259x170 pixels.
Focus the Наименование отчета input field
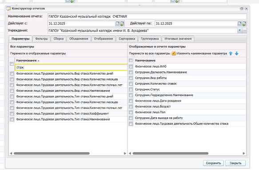tap(147, 16)
